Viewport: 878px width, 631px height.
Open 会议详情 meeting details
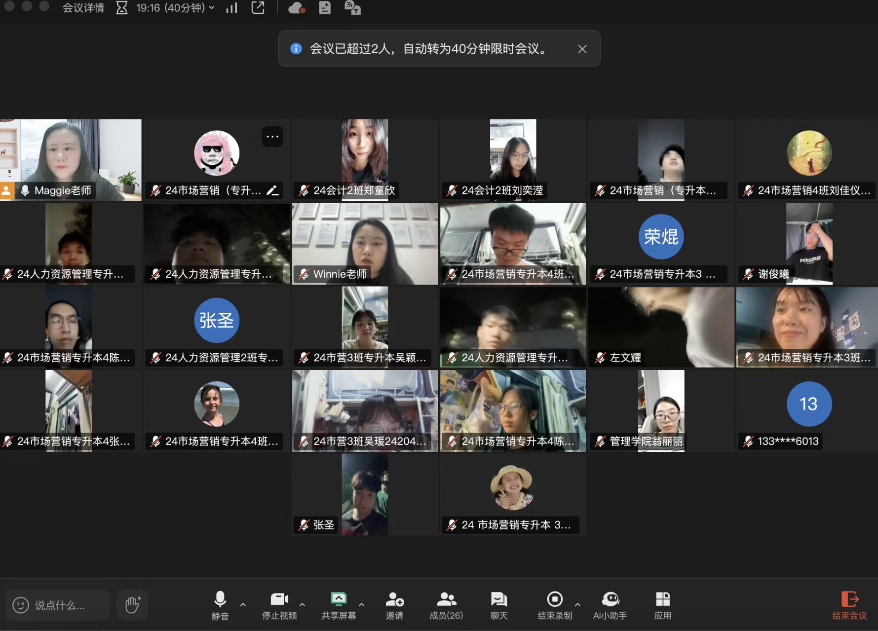coord(83,8)
